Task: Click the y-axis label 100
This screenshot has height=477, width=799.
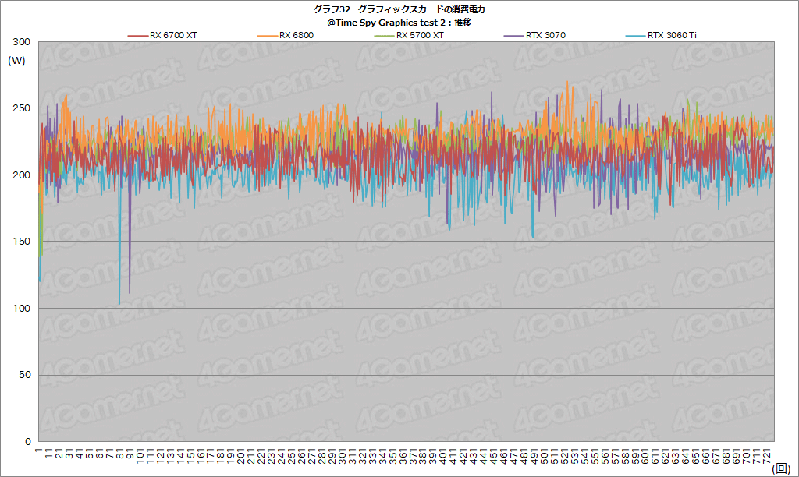Action: (21, 308)
